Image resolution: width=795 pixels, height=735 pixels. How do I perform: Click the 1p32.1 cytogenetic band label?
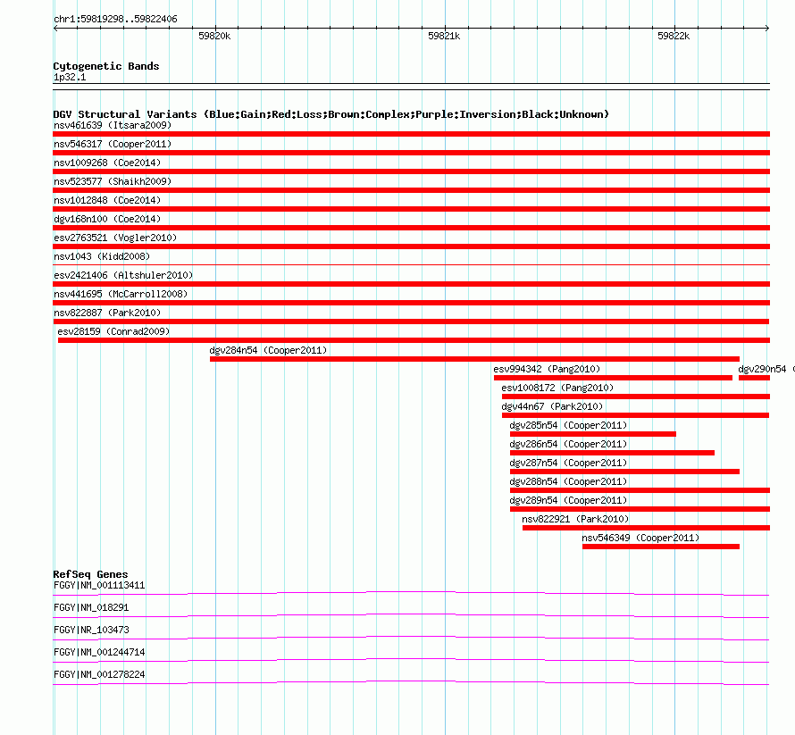(x=70, y=77)
